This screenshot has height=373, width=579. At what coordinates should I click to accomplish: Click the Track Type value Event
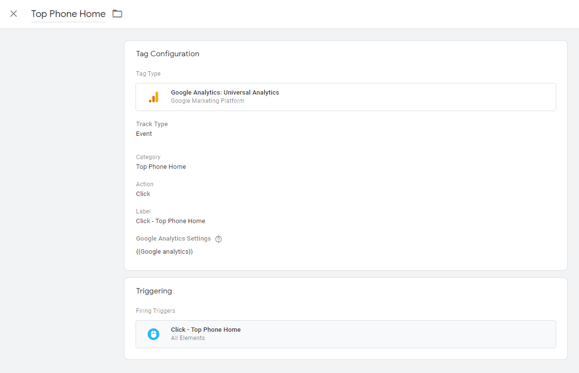tap(144, 134)
